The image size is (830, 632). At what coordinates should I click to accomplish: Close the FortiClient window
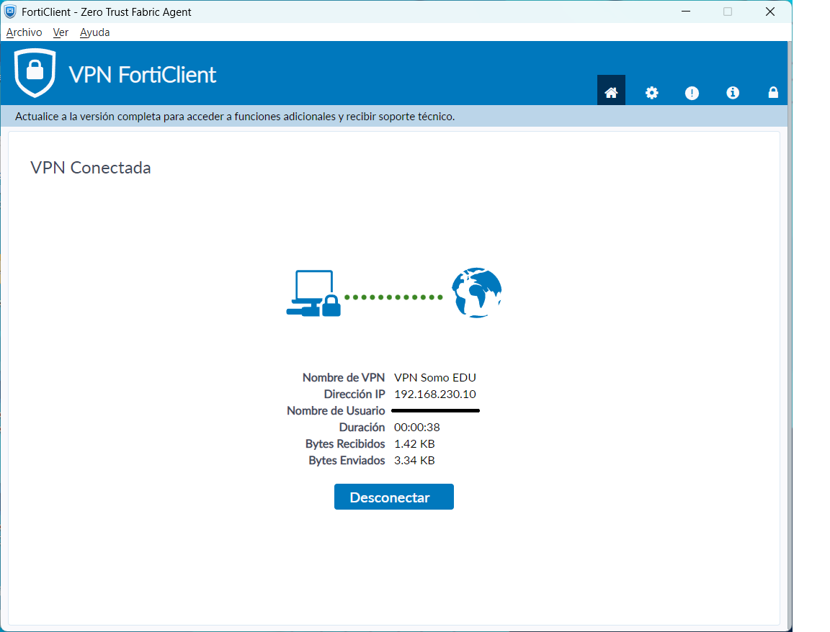pyautogui.click(x=770, y=12)
